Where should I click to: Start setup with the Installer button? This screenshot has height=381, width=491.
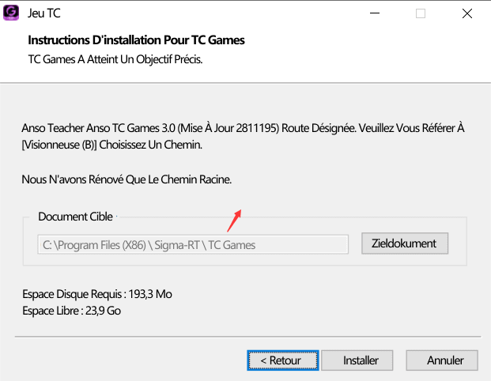tap(361, 360)
